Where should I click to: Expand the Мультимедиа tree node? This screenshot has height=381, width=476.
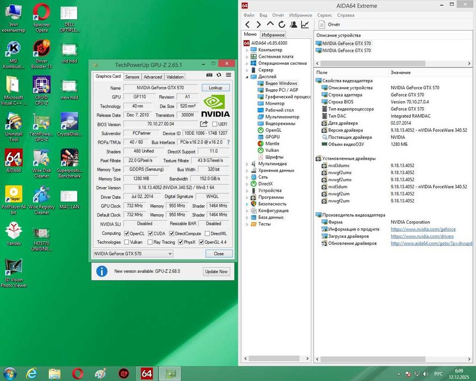pyautogui.click(x=247, y=164)
